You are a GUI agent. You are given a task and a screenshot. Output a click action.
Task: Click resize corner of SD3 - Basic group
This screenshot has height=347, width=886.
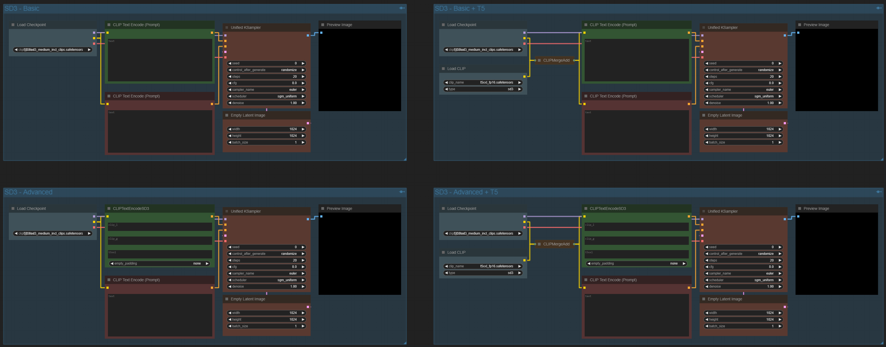coord(405,159)
